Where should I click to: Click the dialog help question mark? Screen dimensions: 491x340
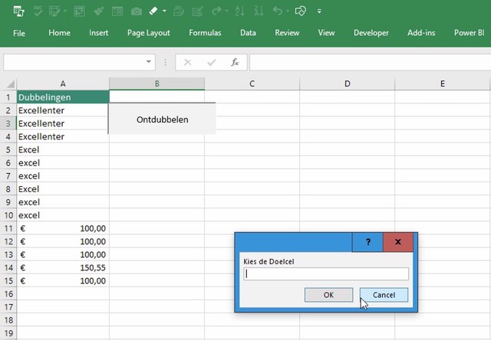[368, 242]
